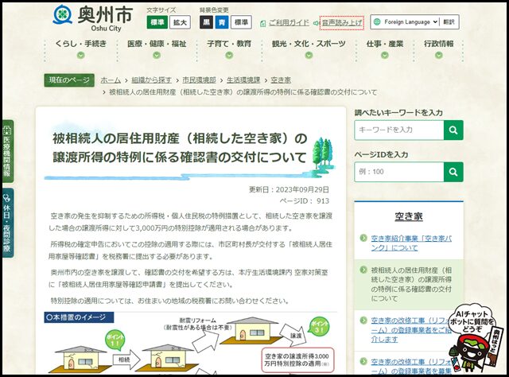Select the current 被相続人の居住用財産 sidebar item
Viewport: 509px width, 377px height.
[409, 285]
